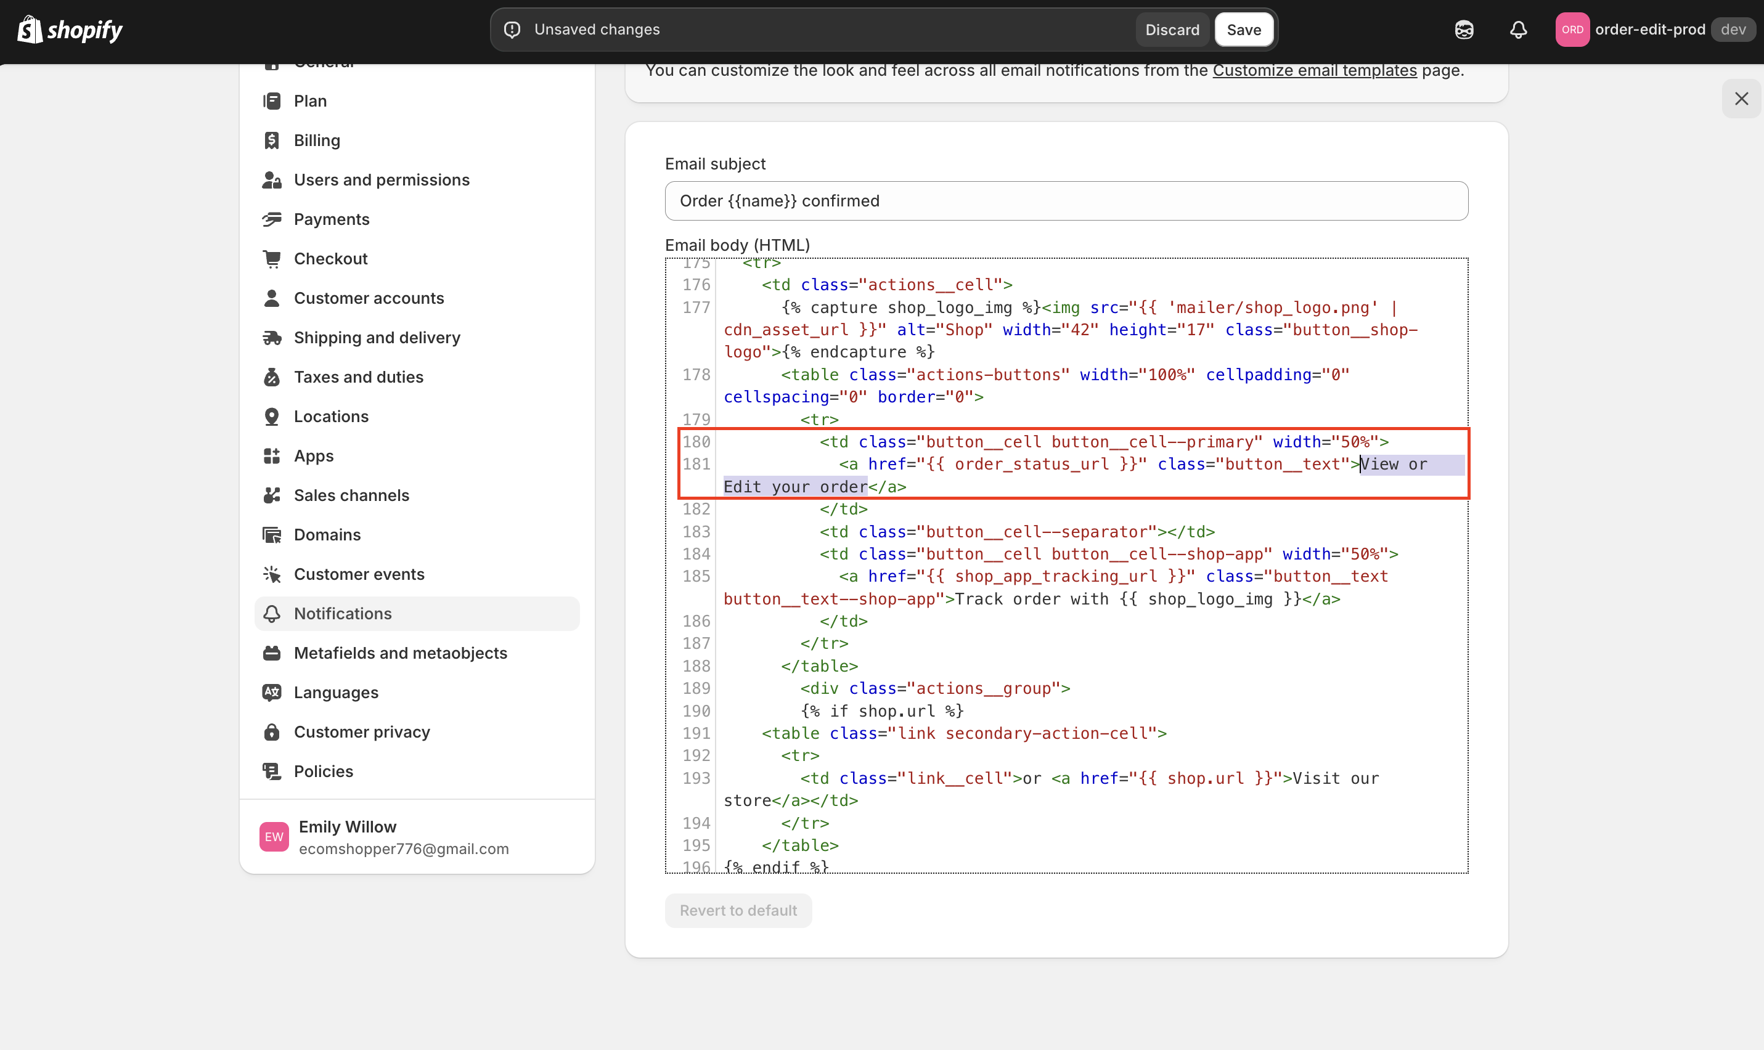Close the settings panel with X
Viewport: 1764px width, 1050px height.
click(x=1741, y=99)
